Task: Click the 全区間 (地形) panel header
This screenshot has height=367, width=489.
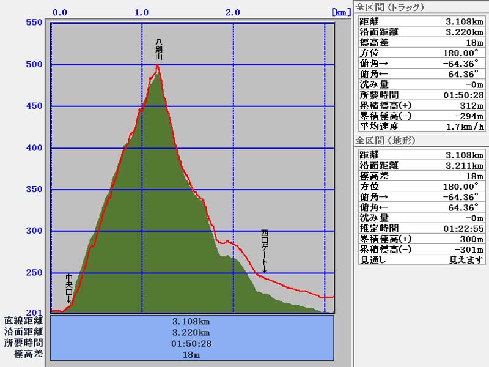Action: pos(386,141)
